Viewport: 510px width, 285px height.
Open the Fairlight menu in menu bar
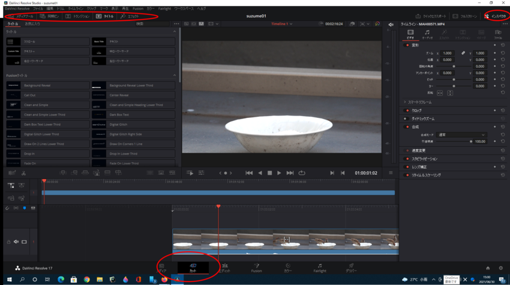tap(164, 9)
